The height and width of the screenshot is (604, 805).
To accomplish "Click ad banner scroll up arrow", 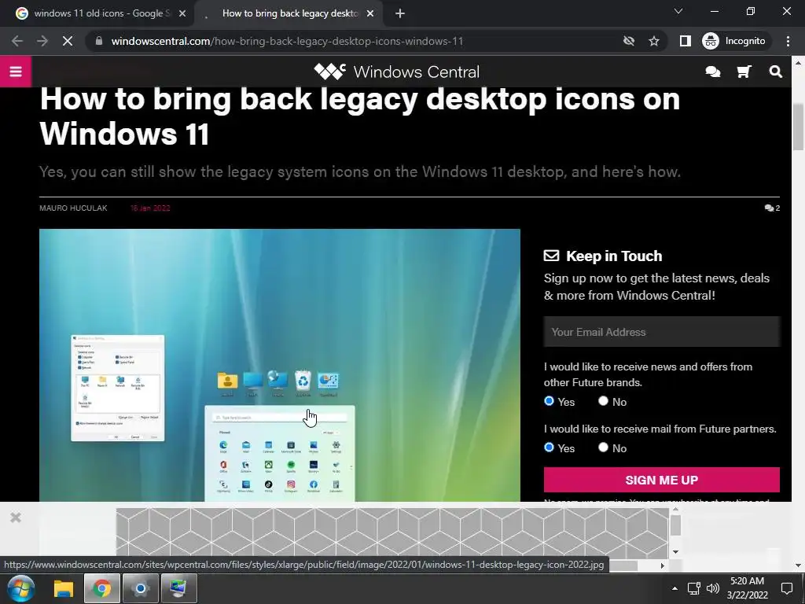I will click(675, 510).
